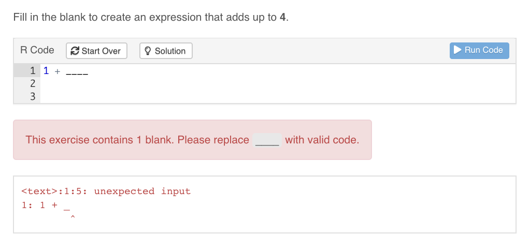Screen dimensions: 529x249
Task: Select line number 2 in editor gutter
Action: pos(33,83)
